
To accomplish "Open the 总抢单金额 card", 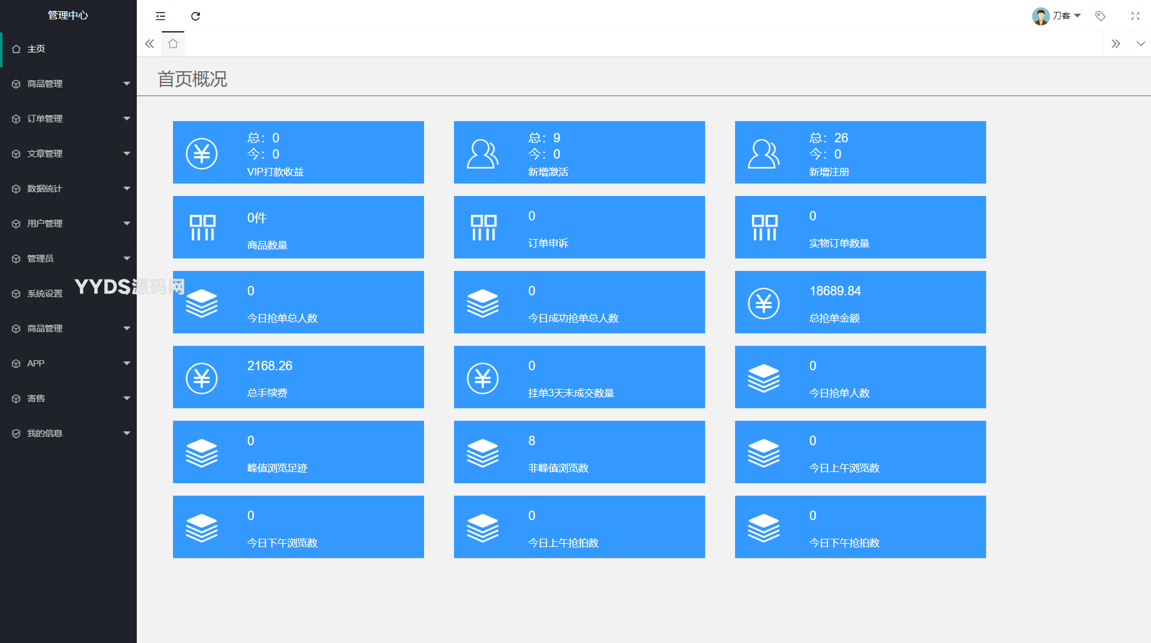I will 860,302.
